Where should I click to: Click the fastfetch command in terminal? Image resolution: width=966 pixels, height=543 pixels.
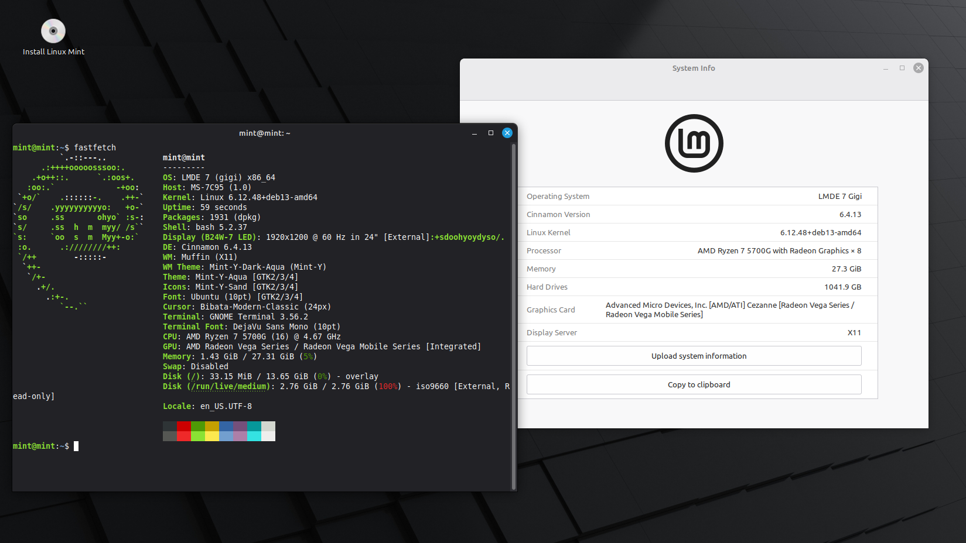click(x=95, y=147)
